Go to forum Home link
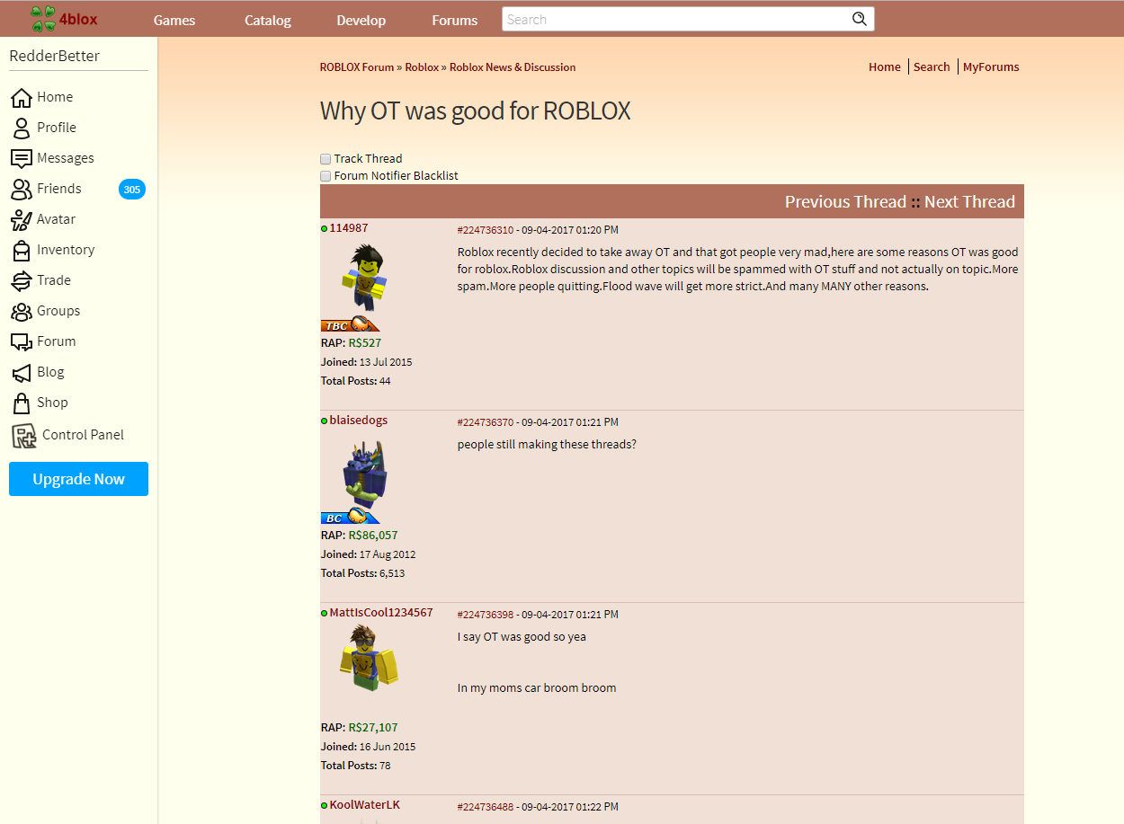The height and width of the screenshot is (824, 1124). pos(885,66)
